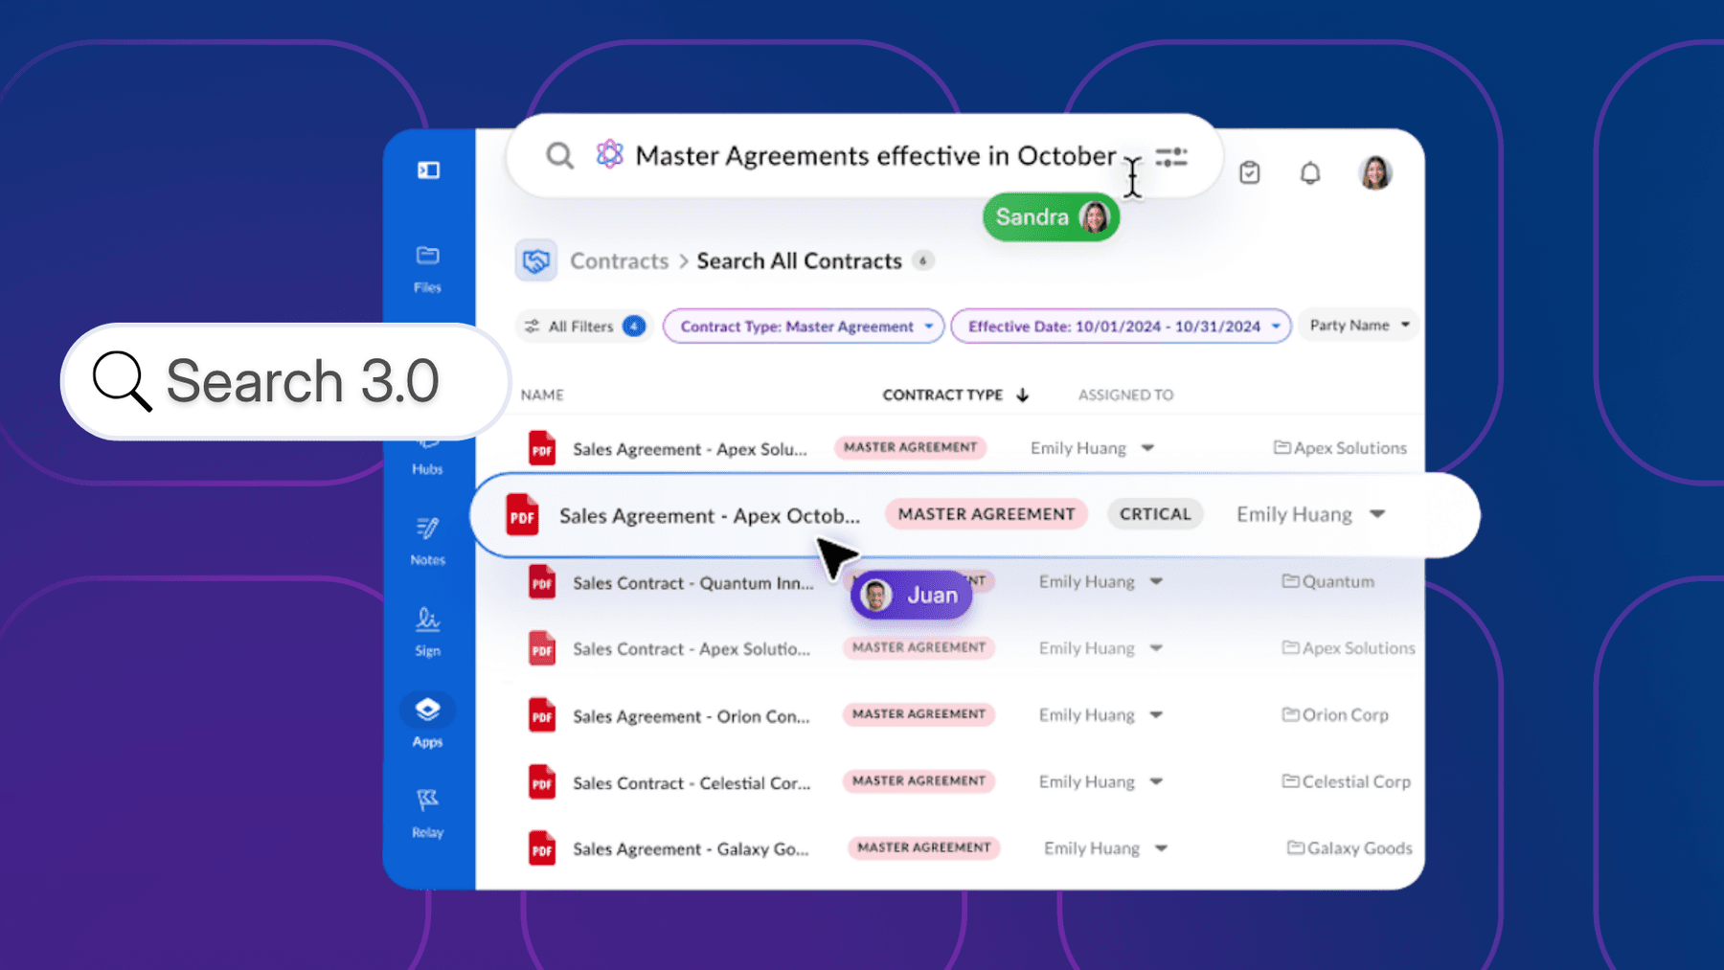This screenshot has width=1724, height=970.
Task: Toggle the sidebar collapse icon
Action: pos(428,170)
